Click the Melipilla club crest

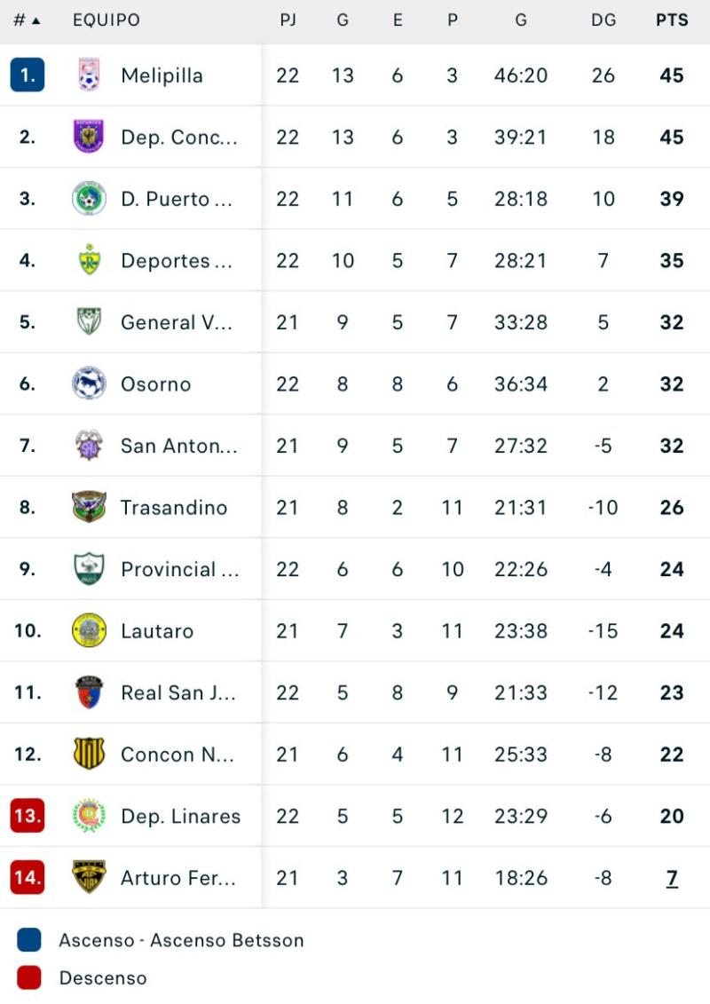tap(89, 75)
